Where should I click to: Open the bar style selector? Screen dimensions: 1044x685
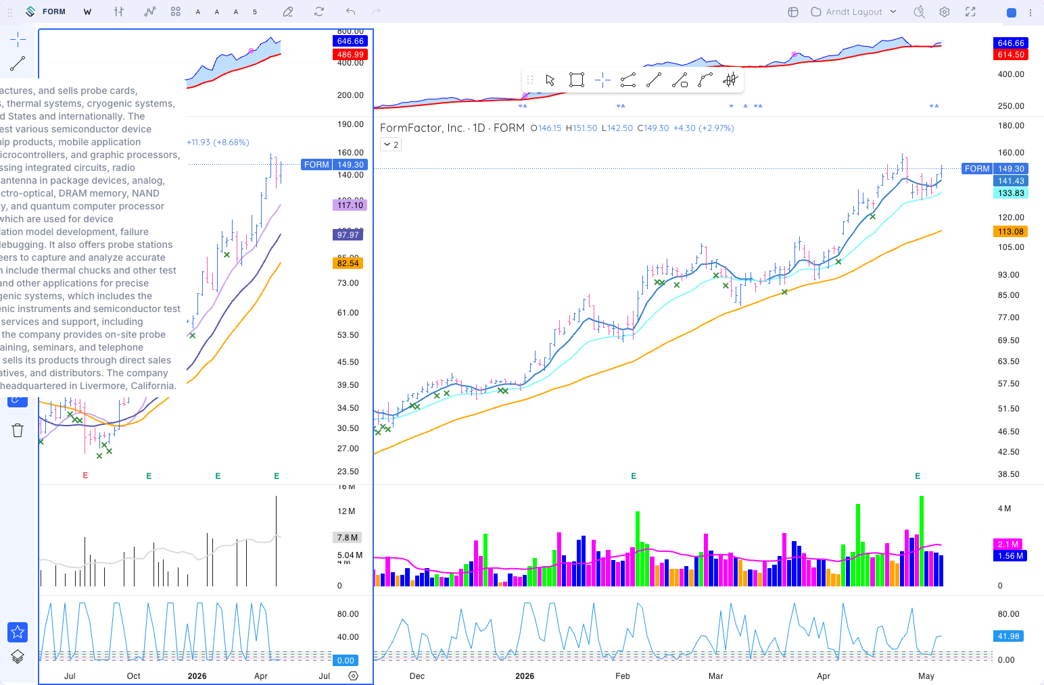[119, 11]
